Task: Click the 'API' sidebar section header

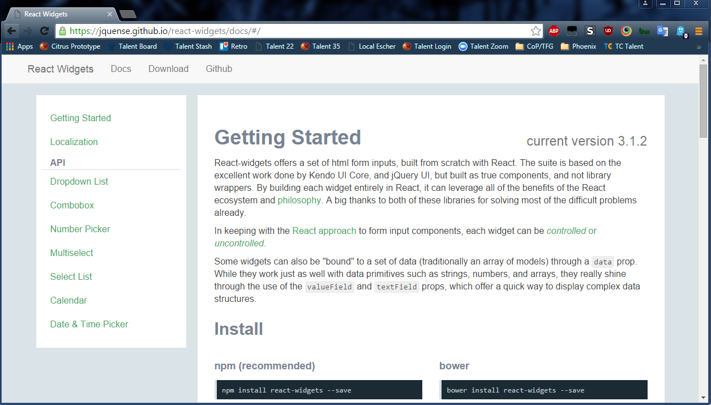Action: coord(58,163)
